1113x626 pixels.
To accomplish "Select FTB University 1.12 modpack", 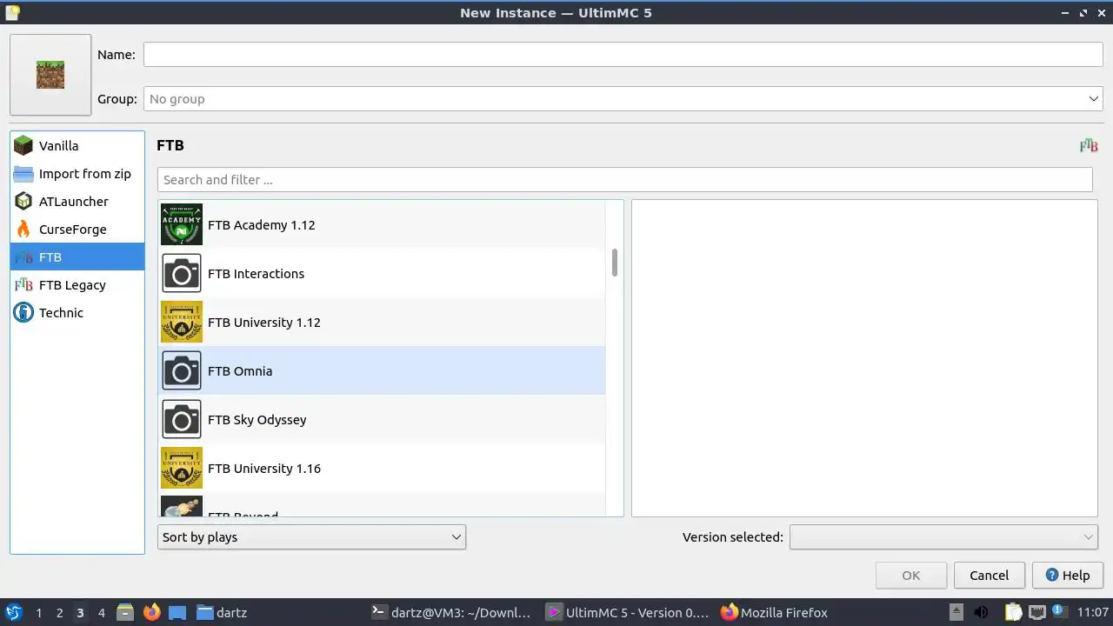I will click(382, 323).
